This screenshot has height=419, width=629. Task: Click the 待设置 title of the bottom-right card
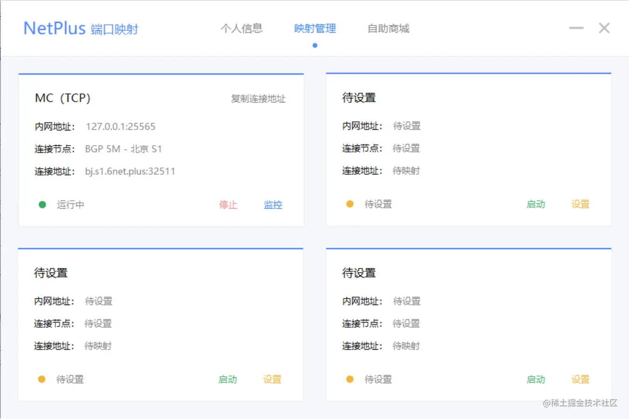[359, 273]
